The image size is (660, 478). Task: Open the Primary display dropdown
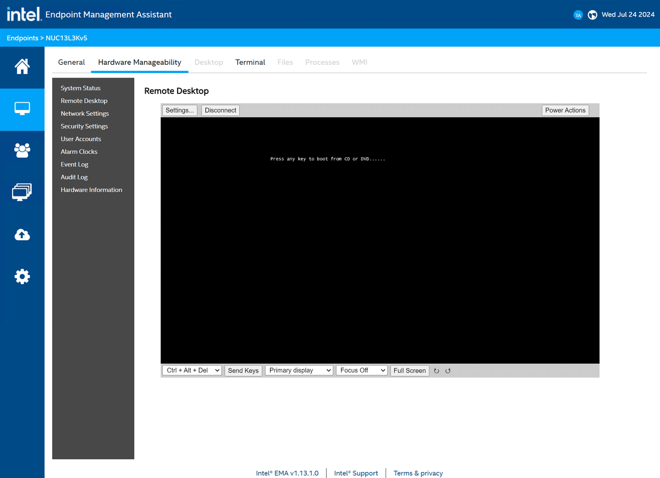click(299, 370)
